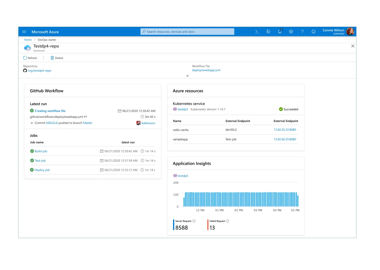Viewport: 380px width, 270px height.
Task: Open the katlarsson profile link
Action: pos(148,123)
